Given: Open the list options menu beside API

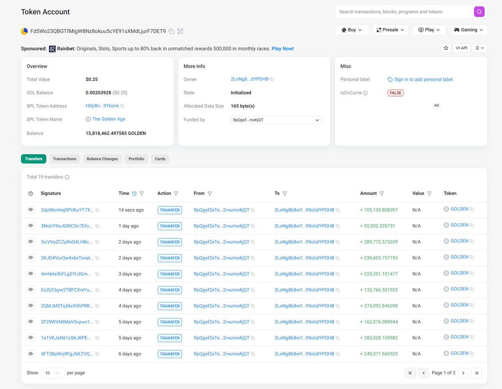Looking at the screenshot, I should click(479, 48).
